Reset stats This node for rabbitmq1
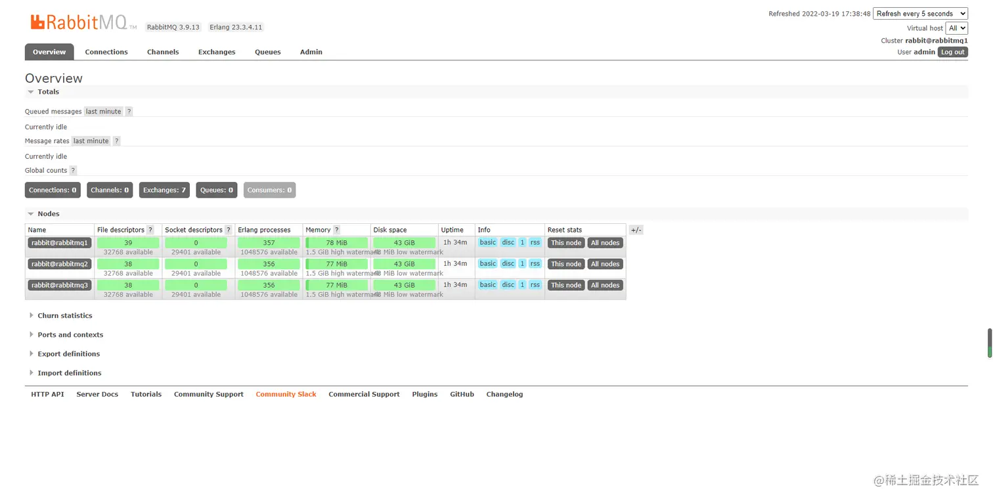This screenshot has width=993, height=501. coord(566,243)
